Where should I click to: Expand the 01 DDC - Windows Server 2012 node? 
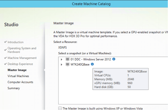coord(61,59)
